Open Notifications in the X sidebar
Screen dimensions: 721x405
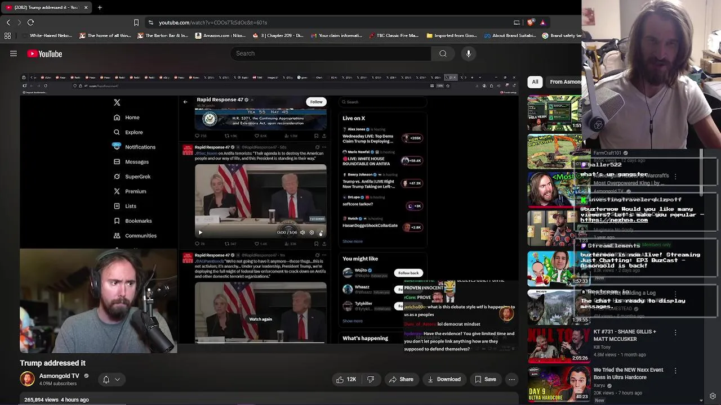[x=135, y=147]
